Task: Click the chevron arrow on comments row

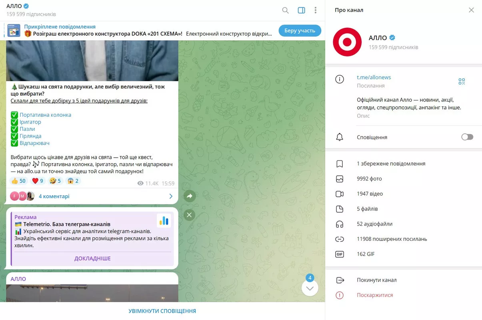Action: (x=171, y=196)
